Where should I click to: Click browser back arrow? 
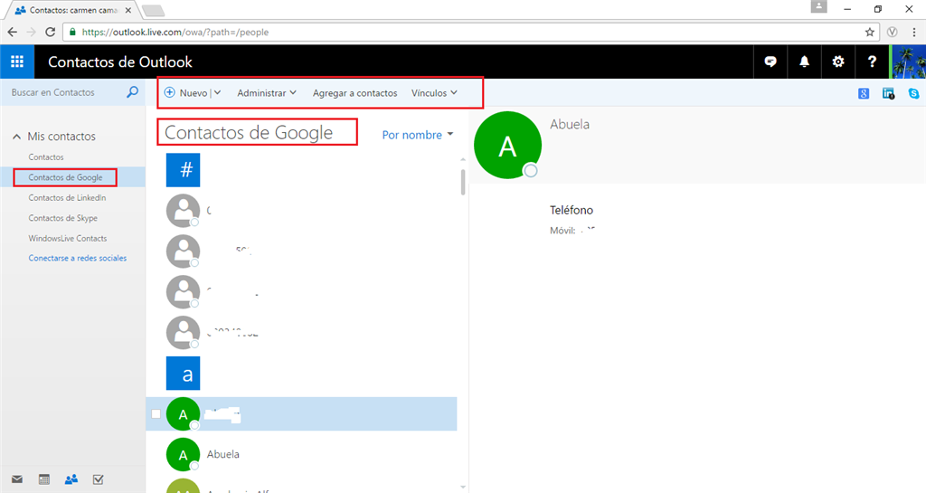click(13, 32)
